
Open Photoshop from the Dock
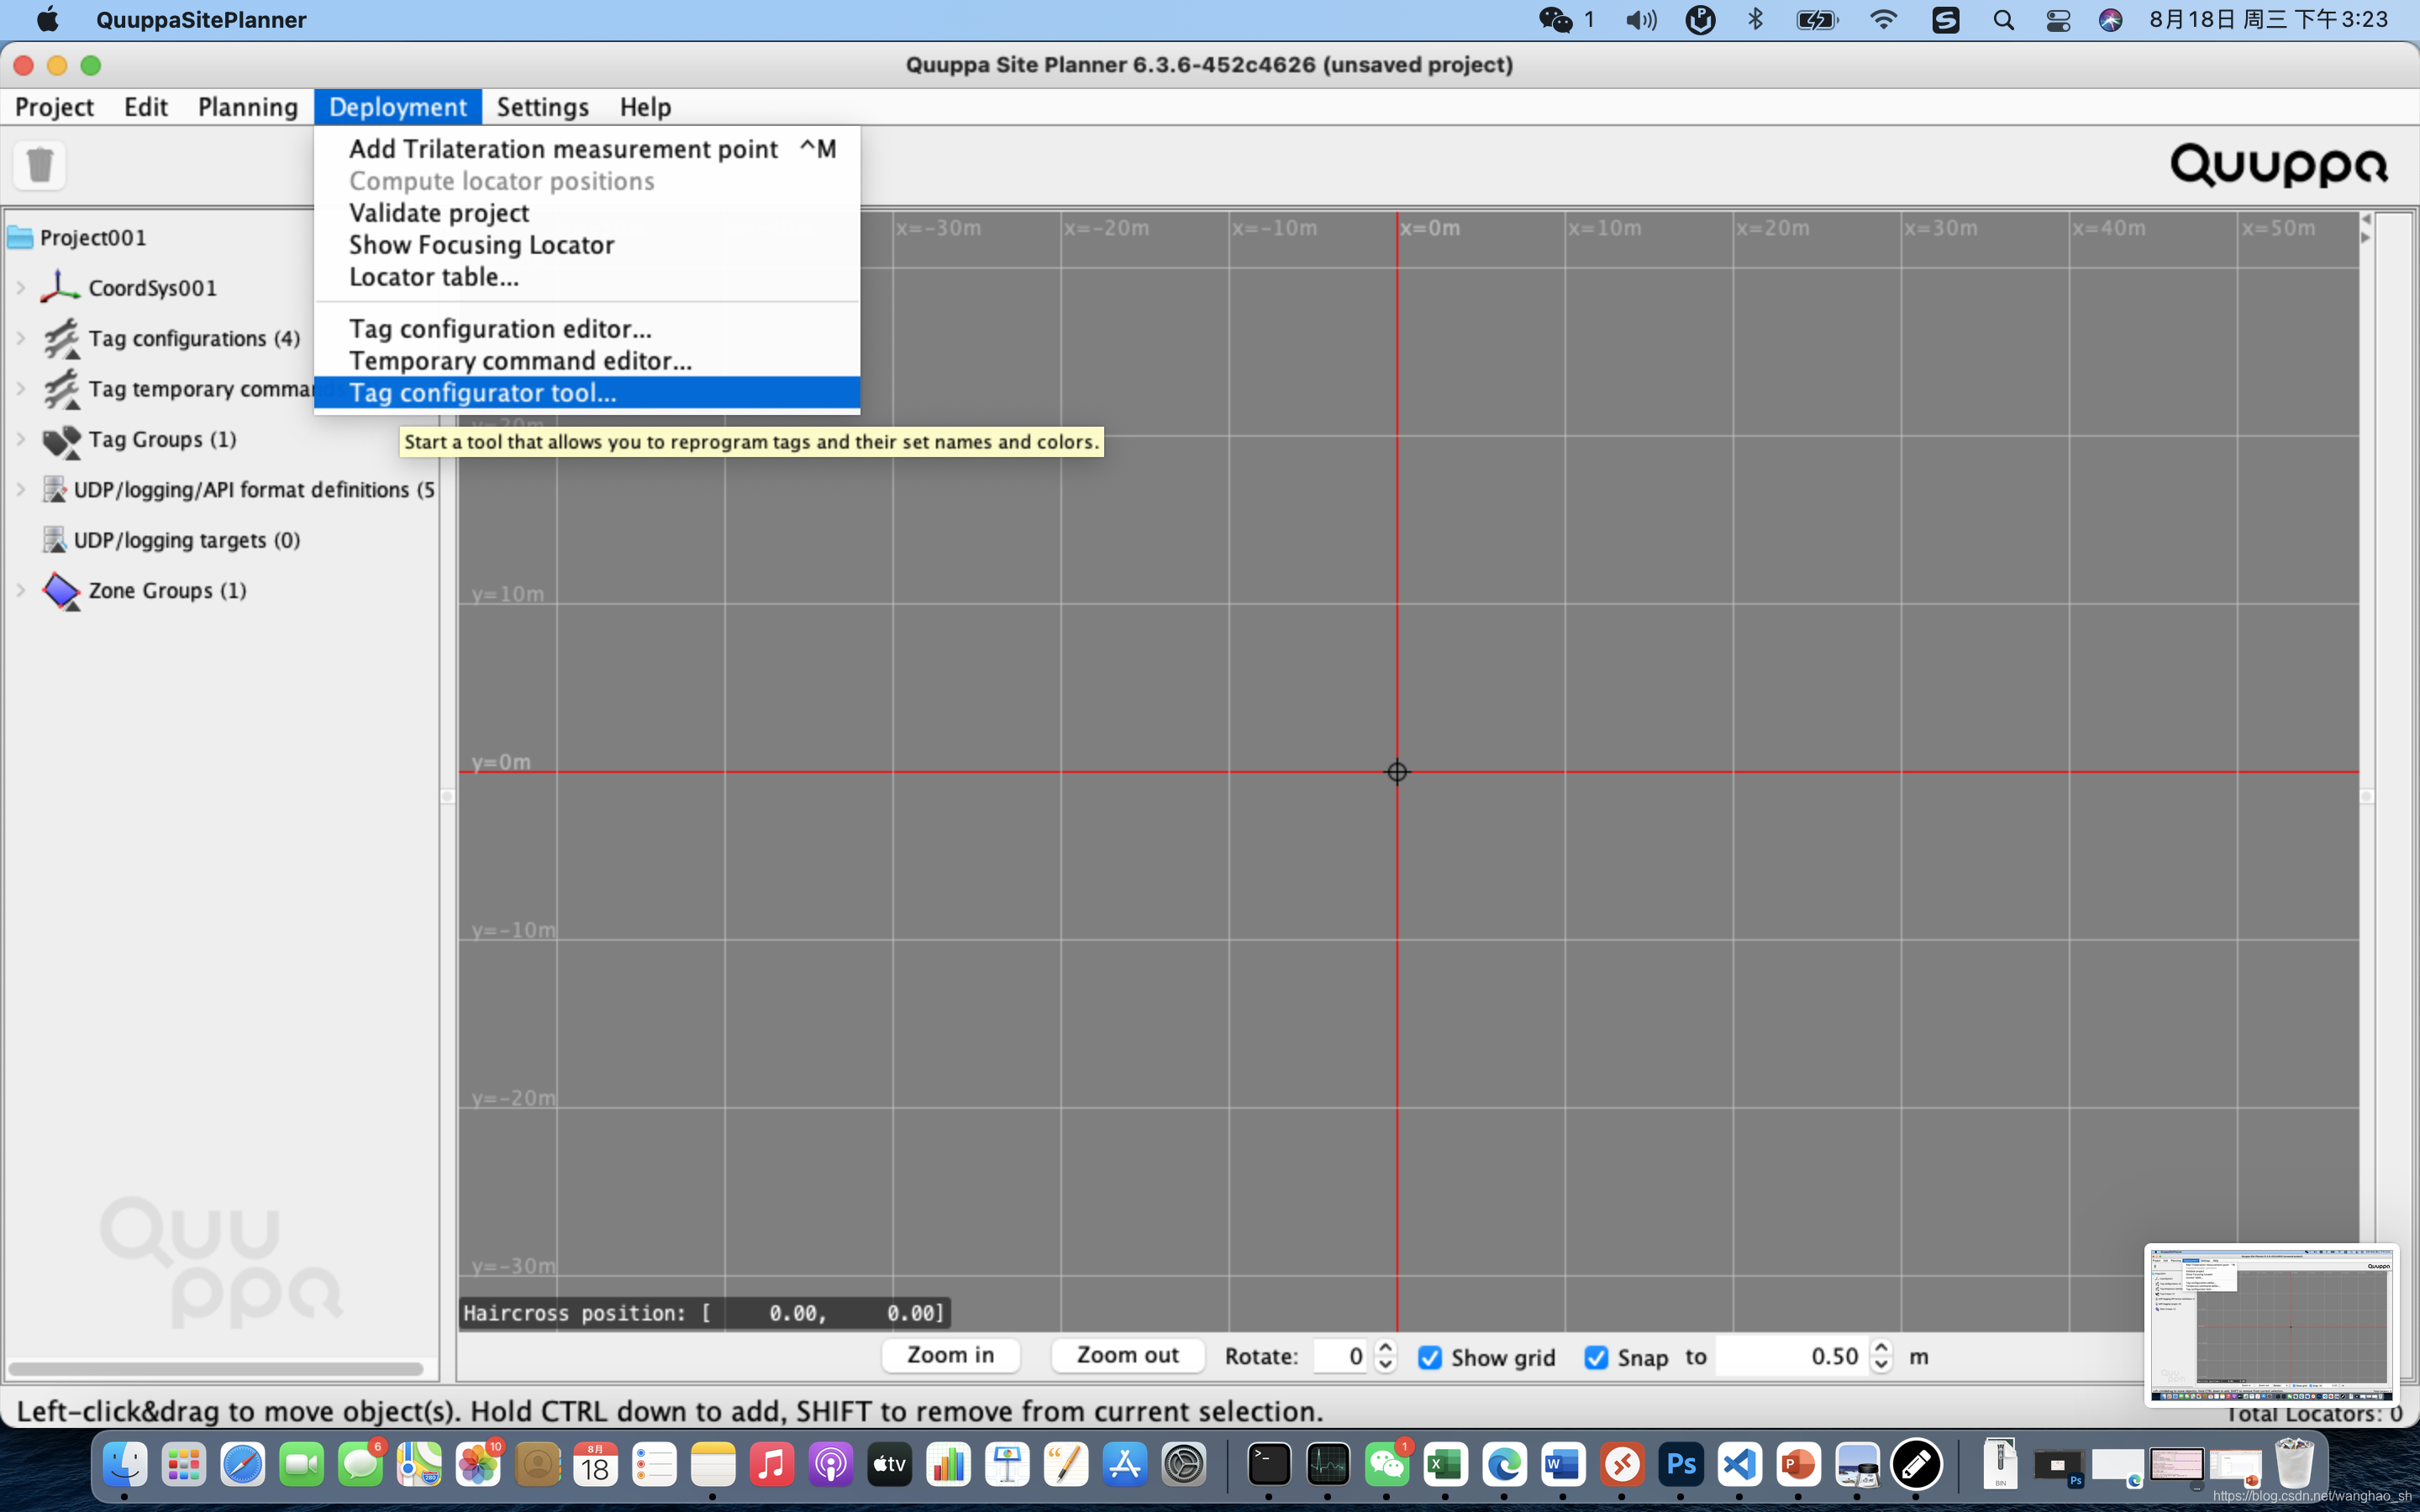click(1681, 1466)
